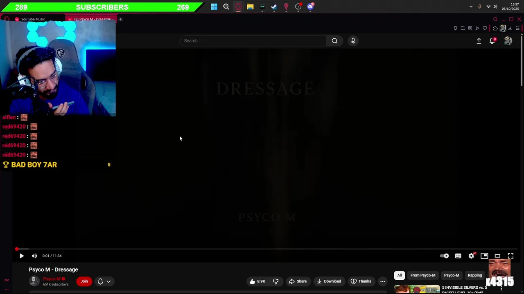The image size is (524, 294).
Task: Open the Psyco-M channel avatar
Action: coord(34,281)
